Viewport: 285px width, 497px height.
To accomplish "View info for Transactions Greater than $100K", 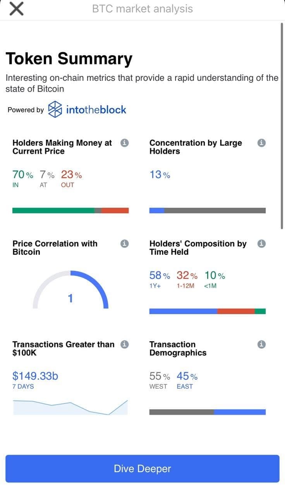I will pyautogui.click(x=124, y=344).
